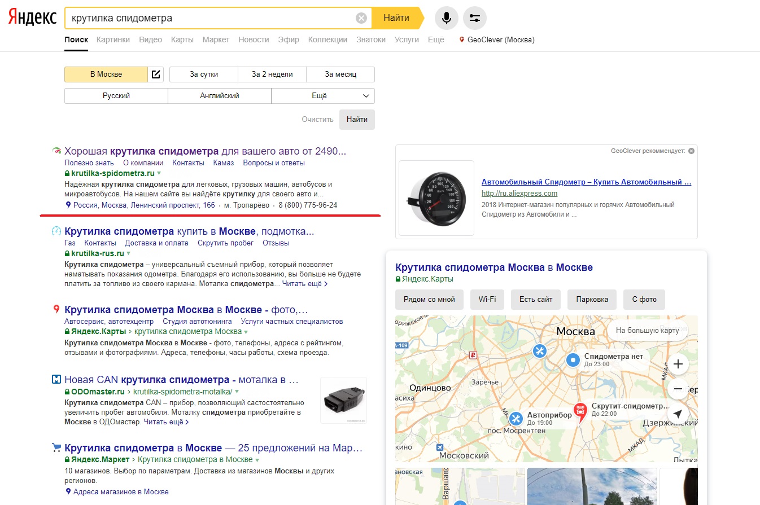Click the map geolocation arrow icon
Screen dimensions: 760x505
(x=678, y=414)
